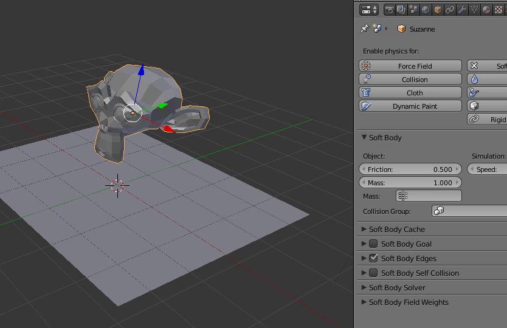507x328 pixels.
Task: Click the Dynamic Paint brush icon
Action: click(366, 106)
